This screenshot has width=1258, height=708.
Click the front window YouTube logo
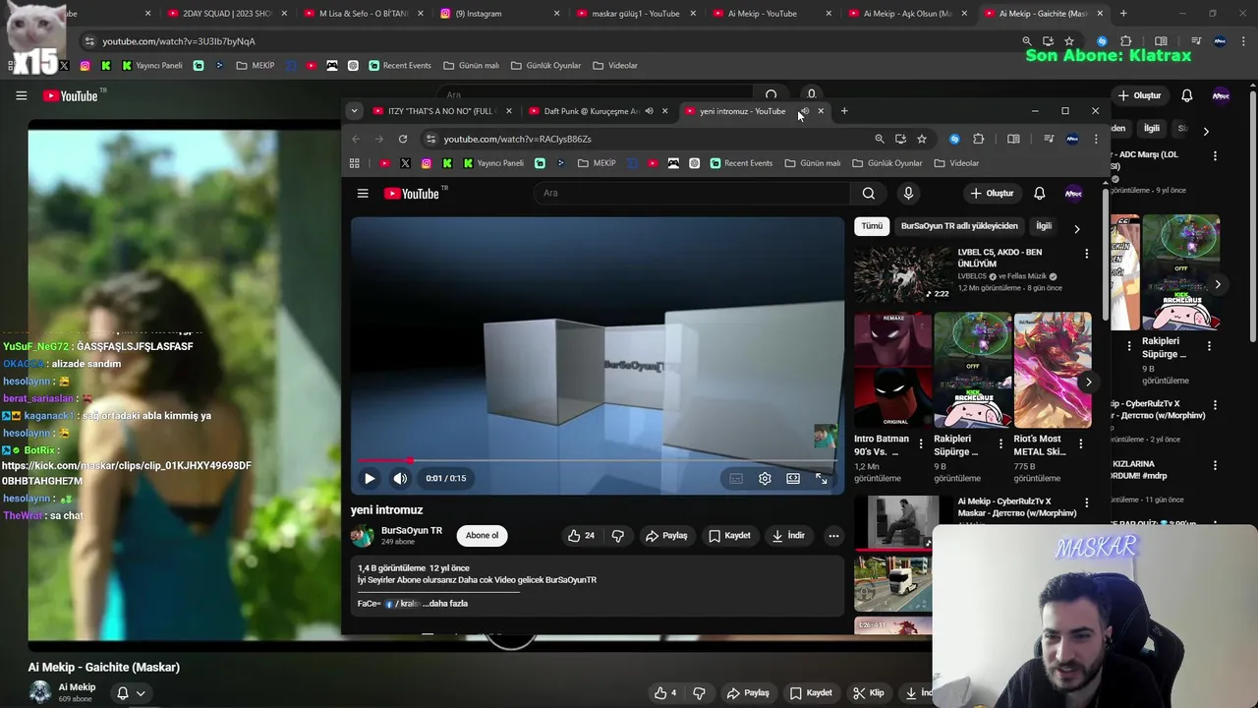pyautogui.click(x=411, y=194)
